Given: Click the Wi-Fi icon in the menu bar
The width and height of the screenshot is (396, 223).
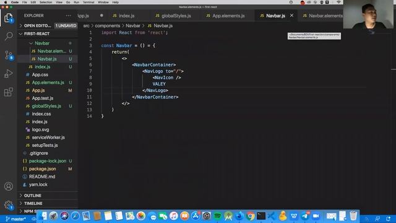Looking at the screenshot, I should (338, 2).
